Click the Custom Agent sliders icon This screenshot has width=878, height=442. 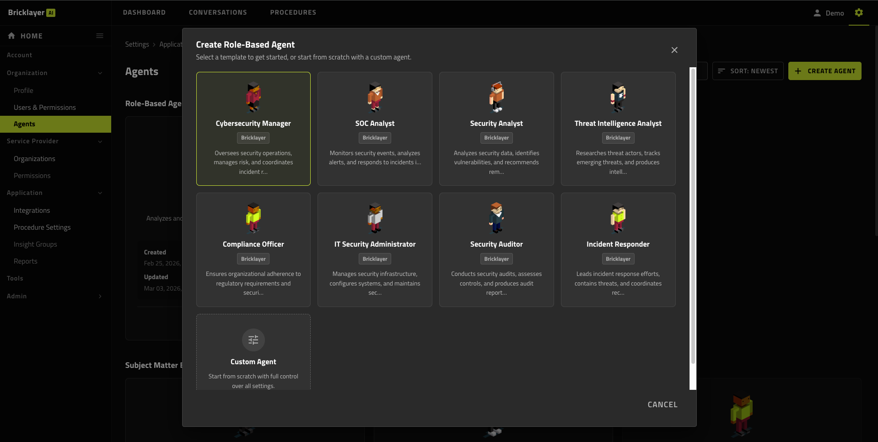tap(253, 340)
